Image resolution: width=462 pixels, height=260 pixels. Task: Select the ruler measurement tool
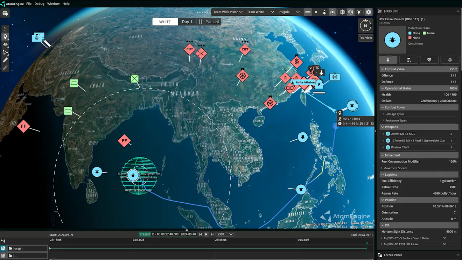5,60
